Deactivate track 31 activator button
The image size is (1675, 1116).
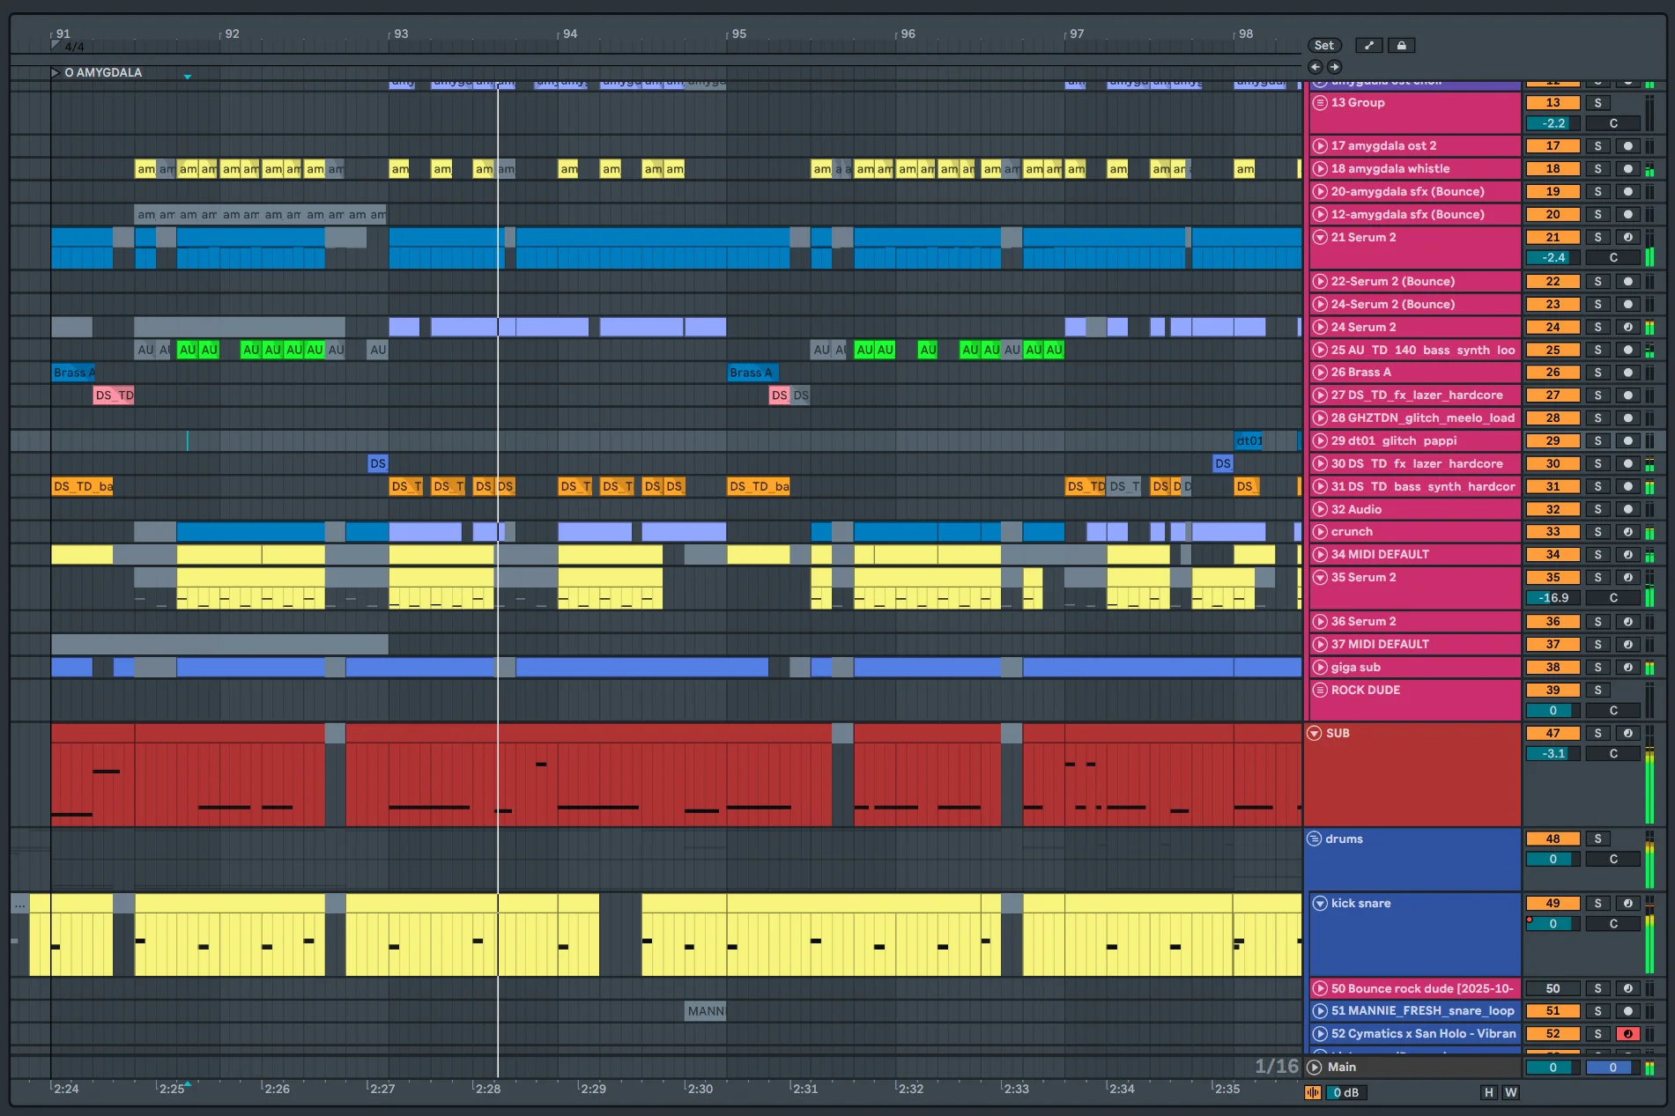1553,487
